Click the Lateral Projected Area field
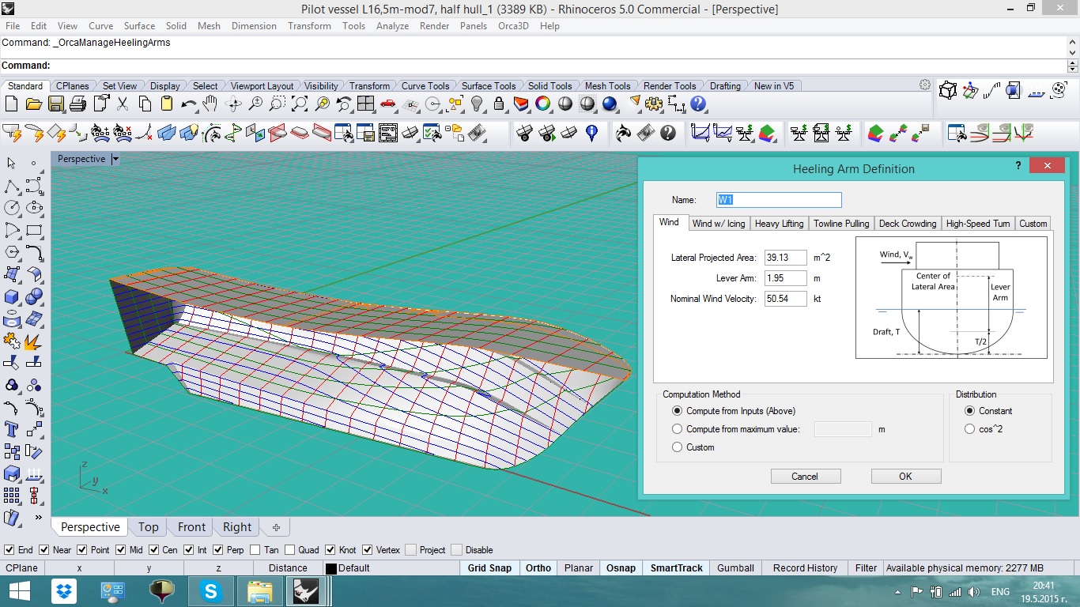The image size is (1080, 607). pos(785,258)
